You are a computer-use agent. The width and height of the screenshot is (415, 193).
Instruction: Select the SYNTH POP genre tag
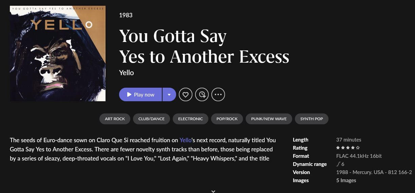click(312, 119)
